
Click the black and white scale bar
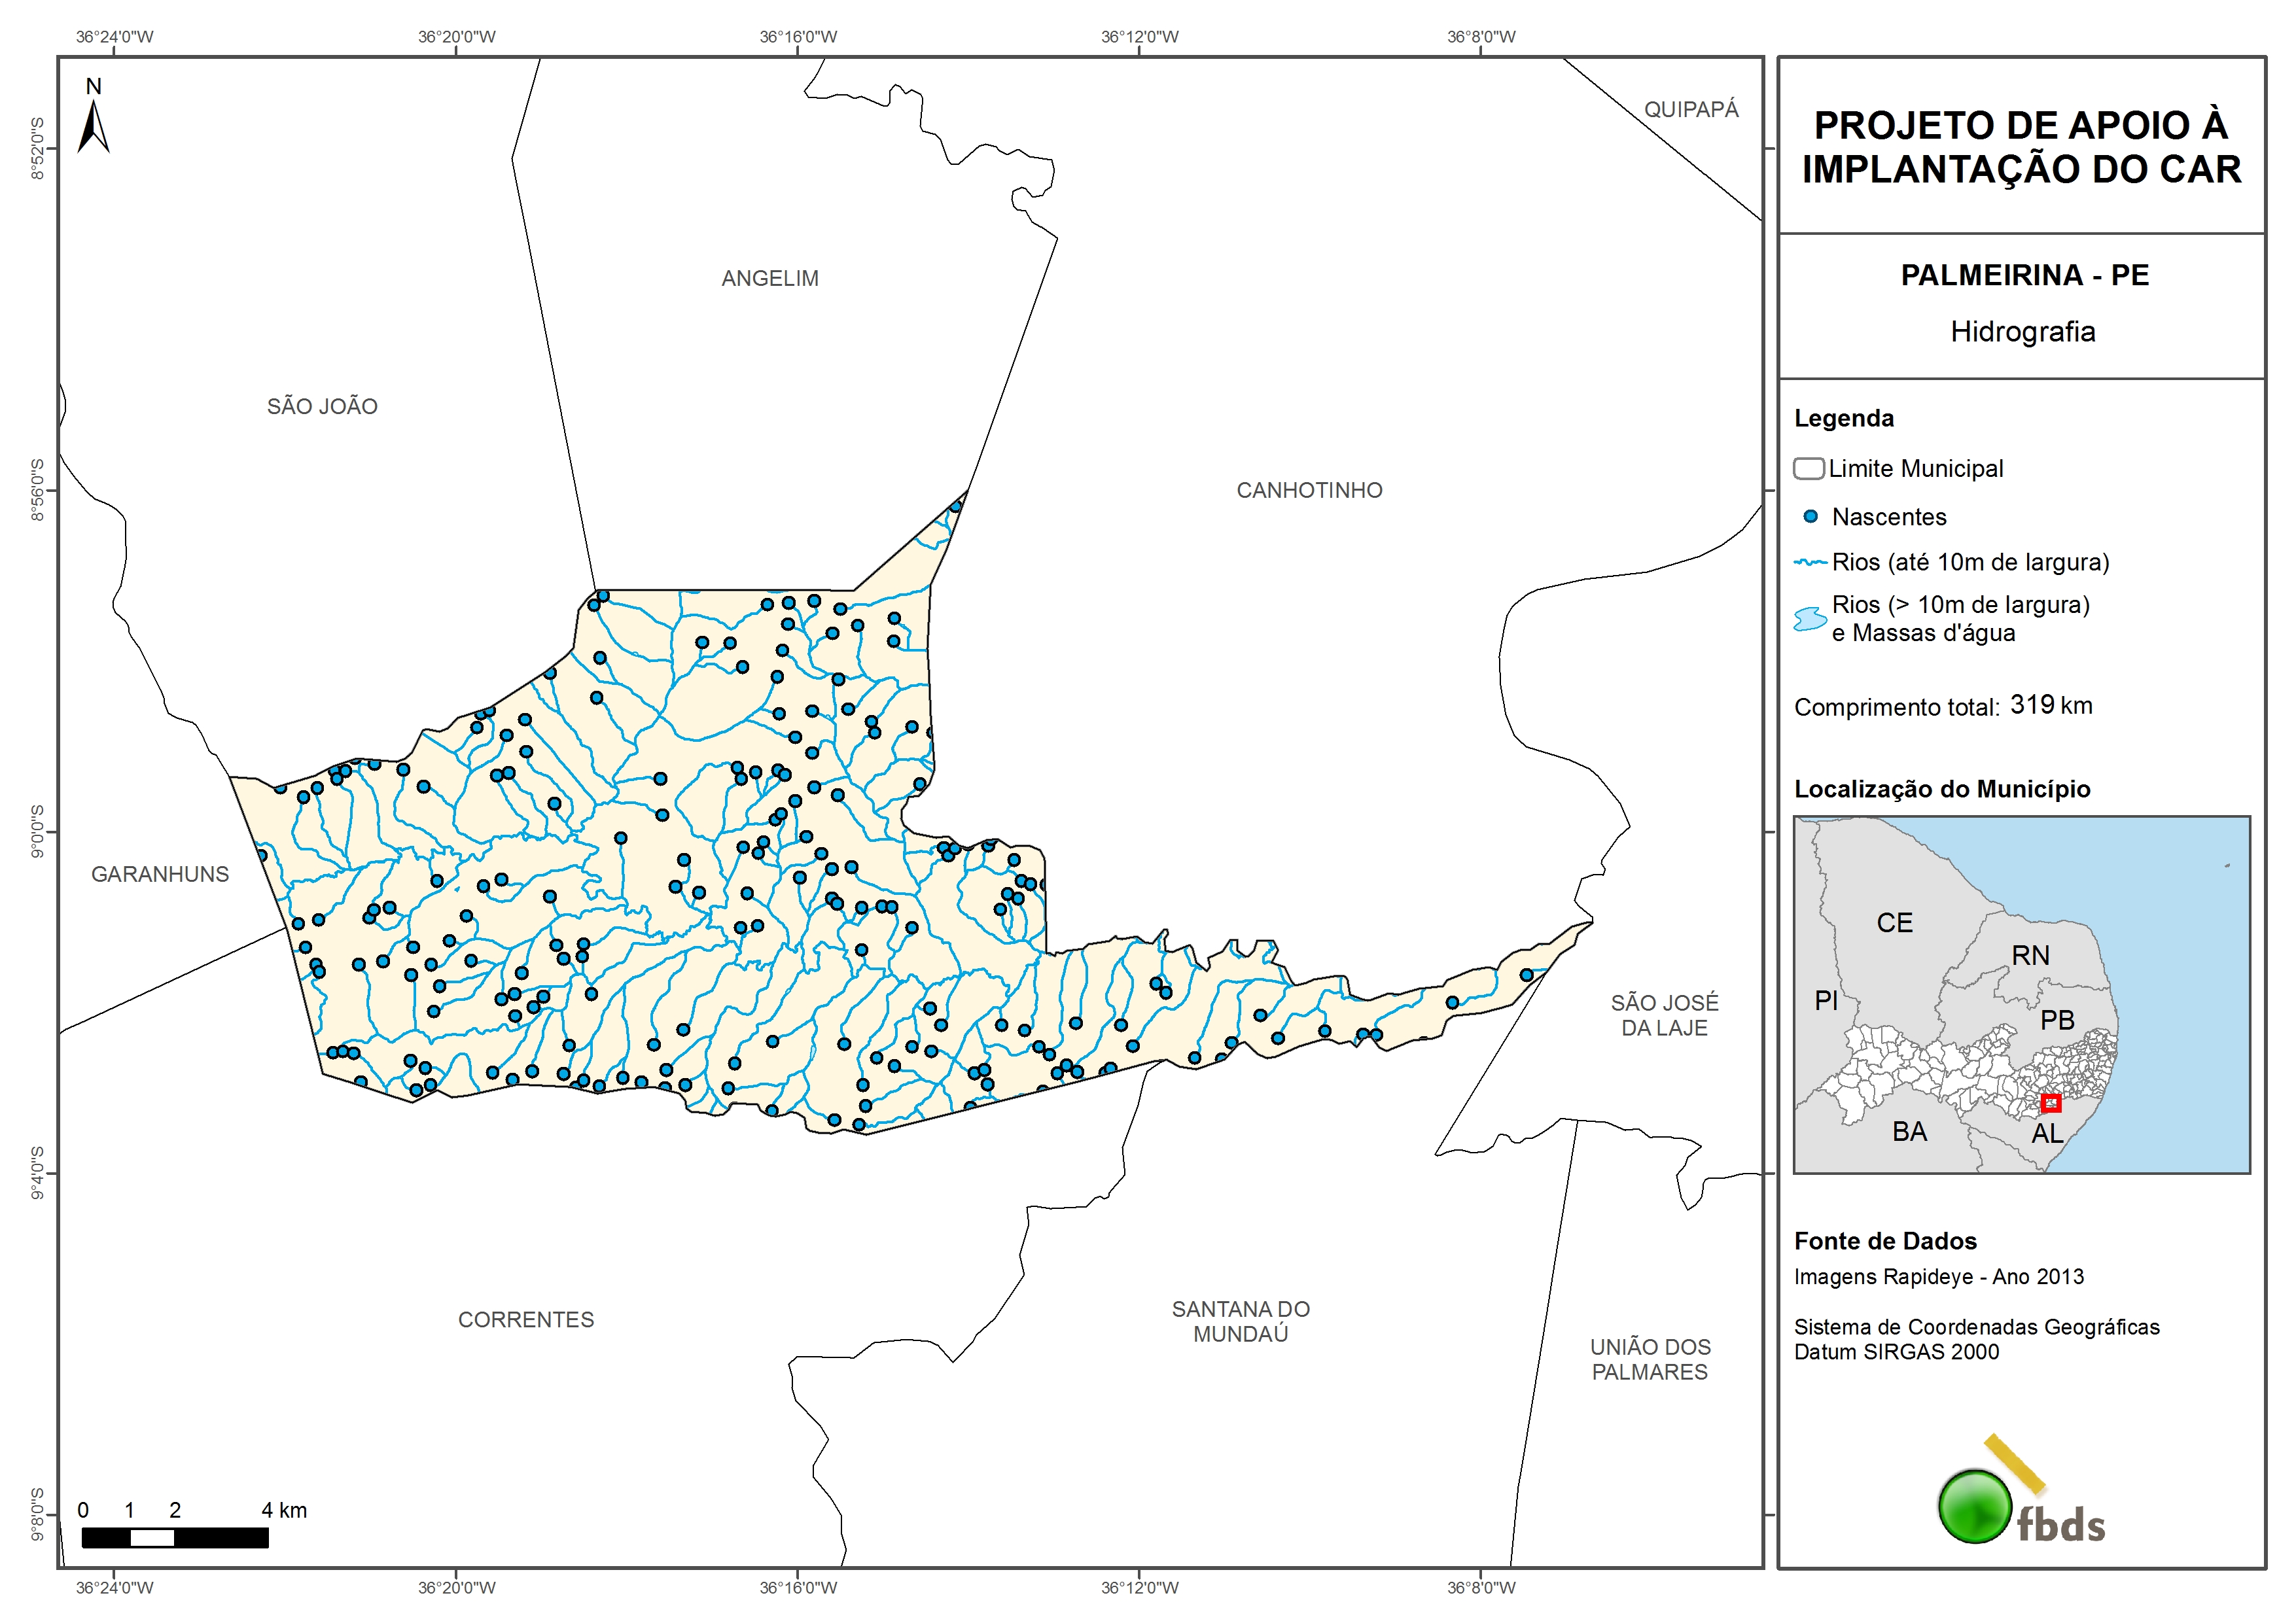click(174, 1538)
